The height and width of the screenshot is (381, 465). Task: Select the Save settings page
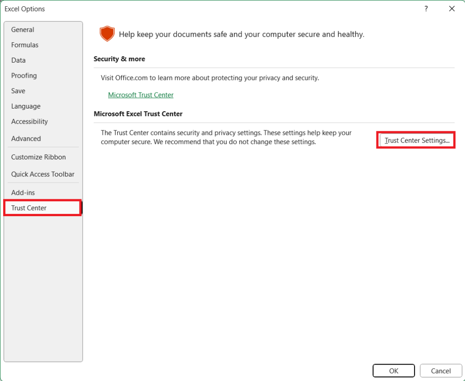coord(18,91)
